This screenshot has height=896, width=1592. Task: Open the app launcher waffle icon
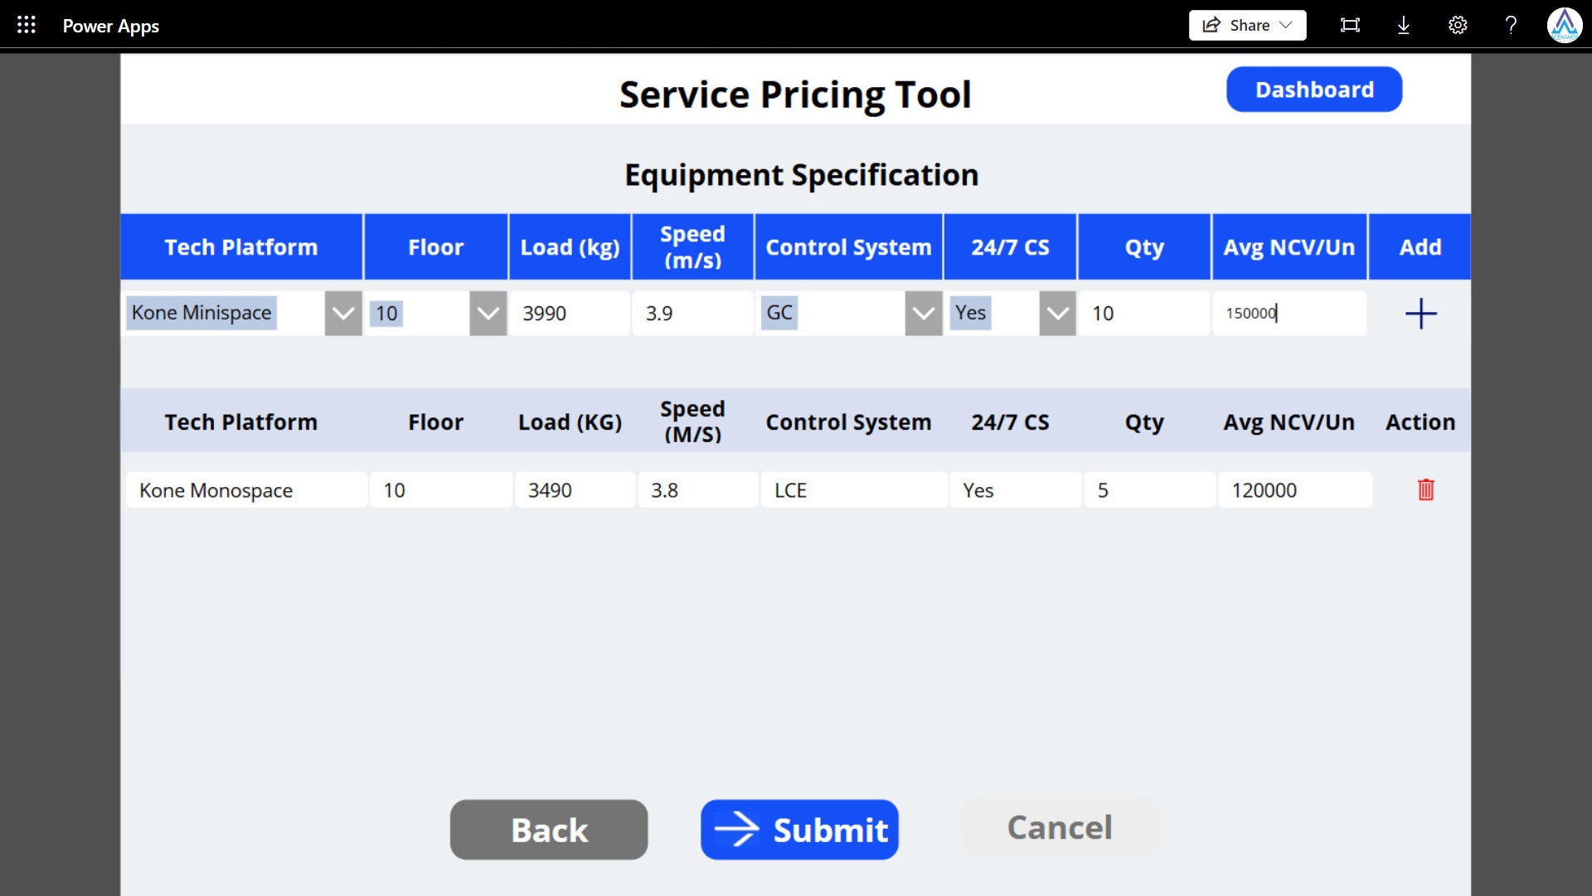pyautogui.click(x=27, y=25)
